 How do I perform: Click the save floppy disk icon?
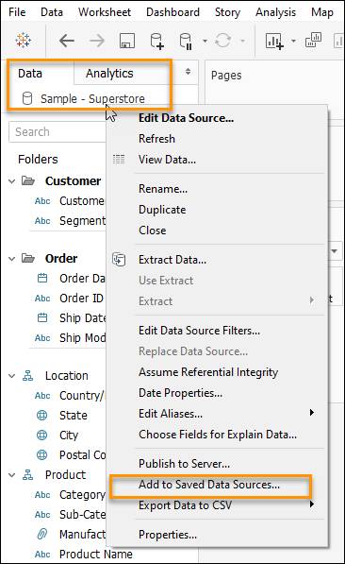coord(126,41)
